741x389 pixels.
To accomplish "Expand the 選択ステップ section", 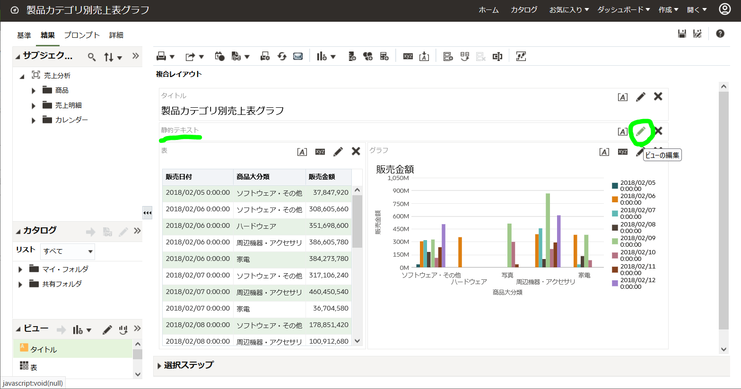I will (x=159, y=366).
